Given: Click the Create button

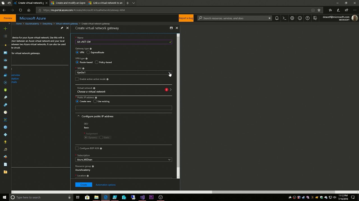Looking at the screenshot, I should point(84,185).
